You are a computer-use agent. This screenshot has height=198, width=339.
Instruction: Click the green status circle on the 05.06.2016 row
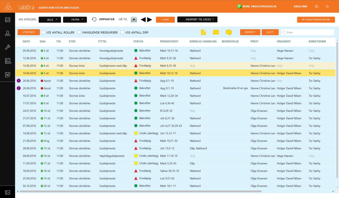136,51
